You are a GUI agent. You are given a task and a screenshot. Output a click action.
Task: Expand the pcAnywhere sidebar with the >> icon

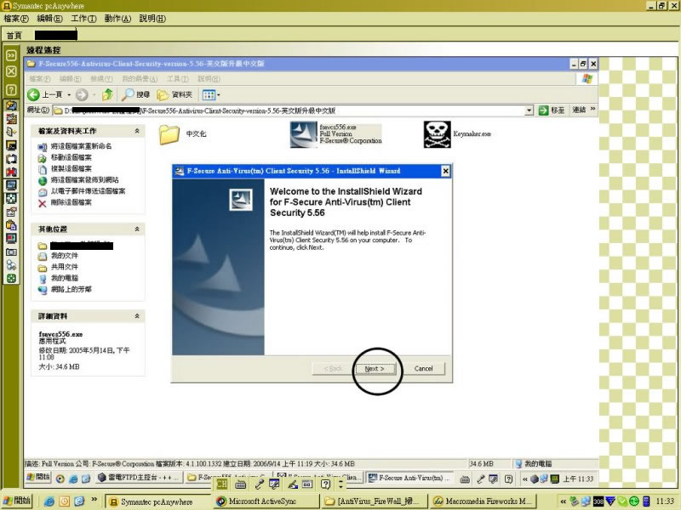pos(11,55)
